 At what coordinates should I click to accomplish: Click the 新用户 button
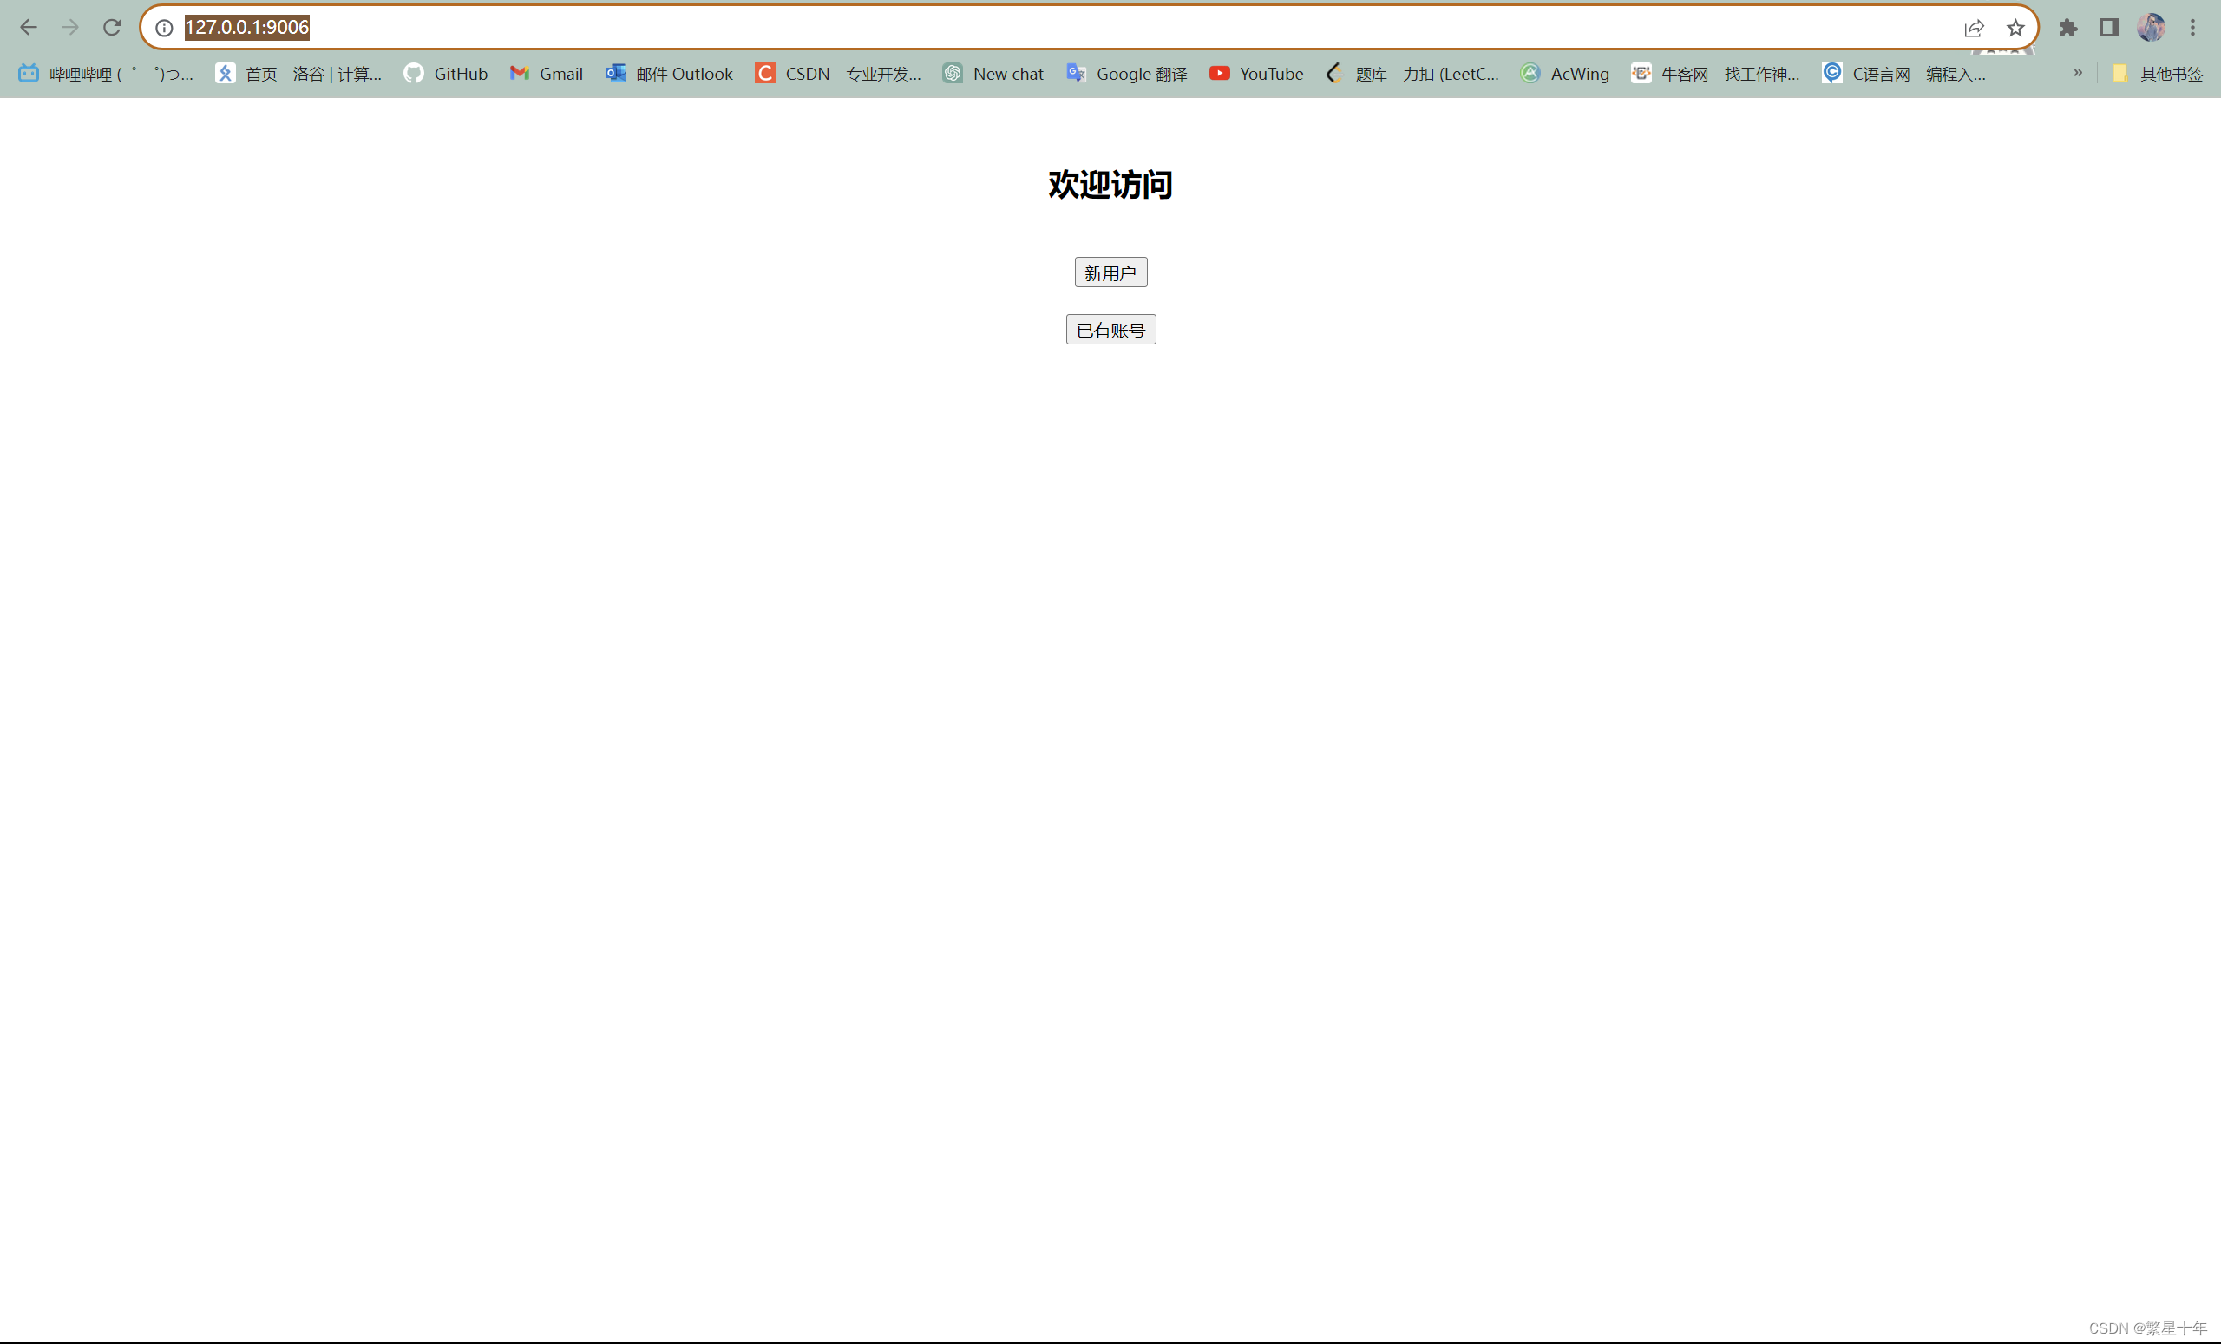pos(1110,272)
